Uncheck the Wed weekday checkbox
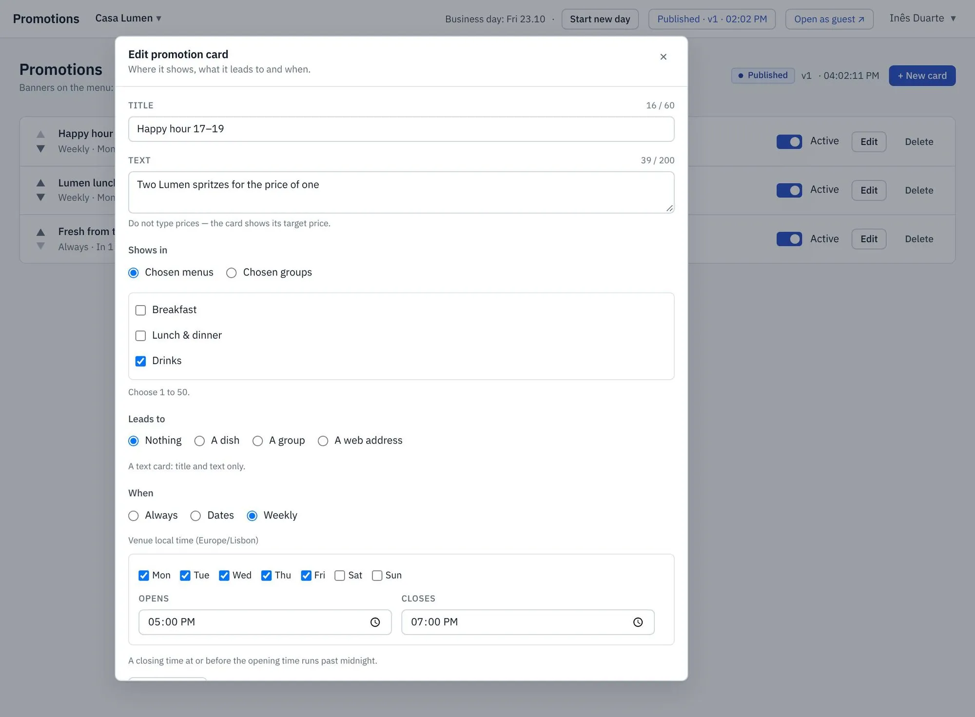The height and width of the screenshot is (717, 975). (224, 576)
